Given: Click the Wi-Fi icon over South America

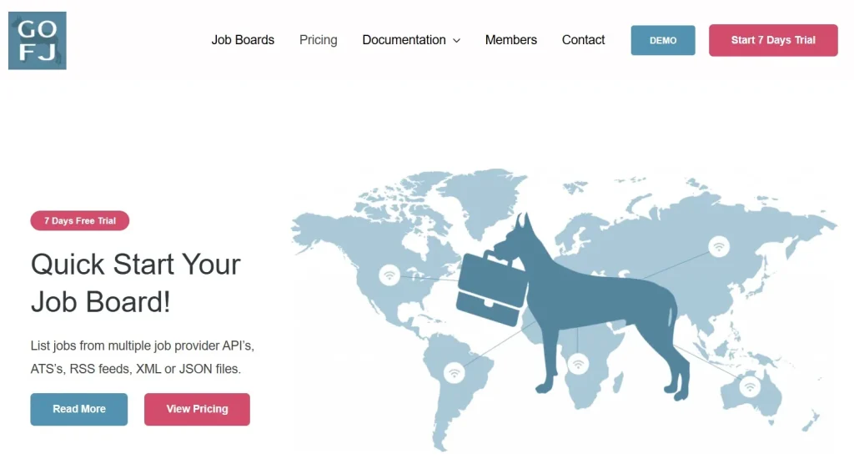Looking at the screenshot, I should point(455,372).
